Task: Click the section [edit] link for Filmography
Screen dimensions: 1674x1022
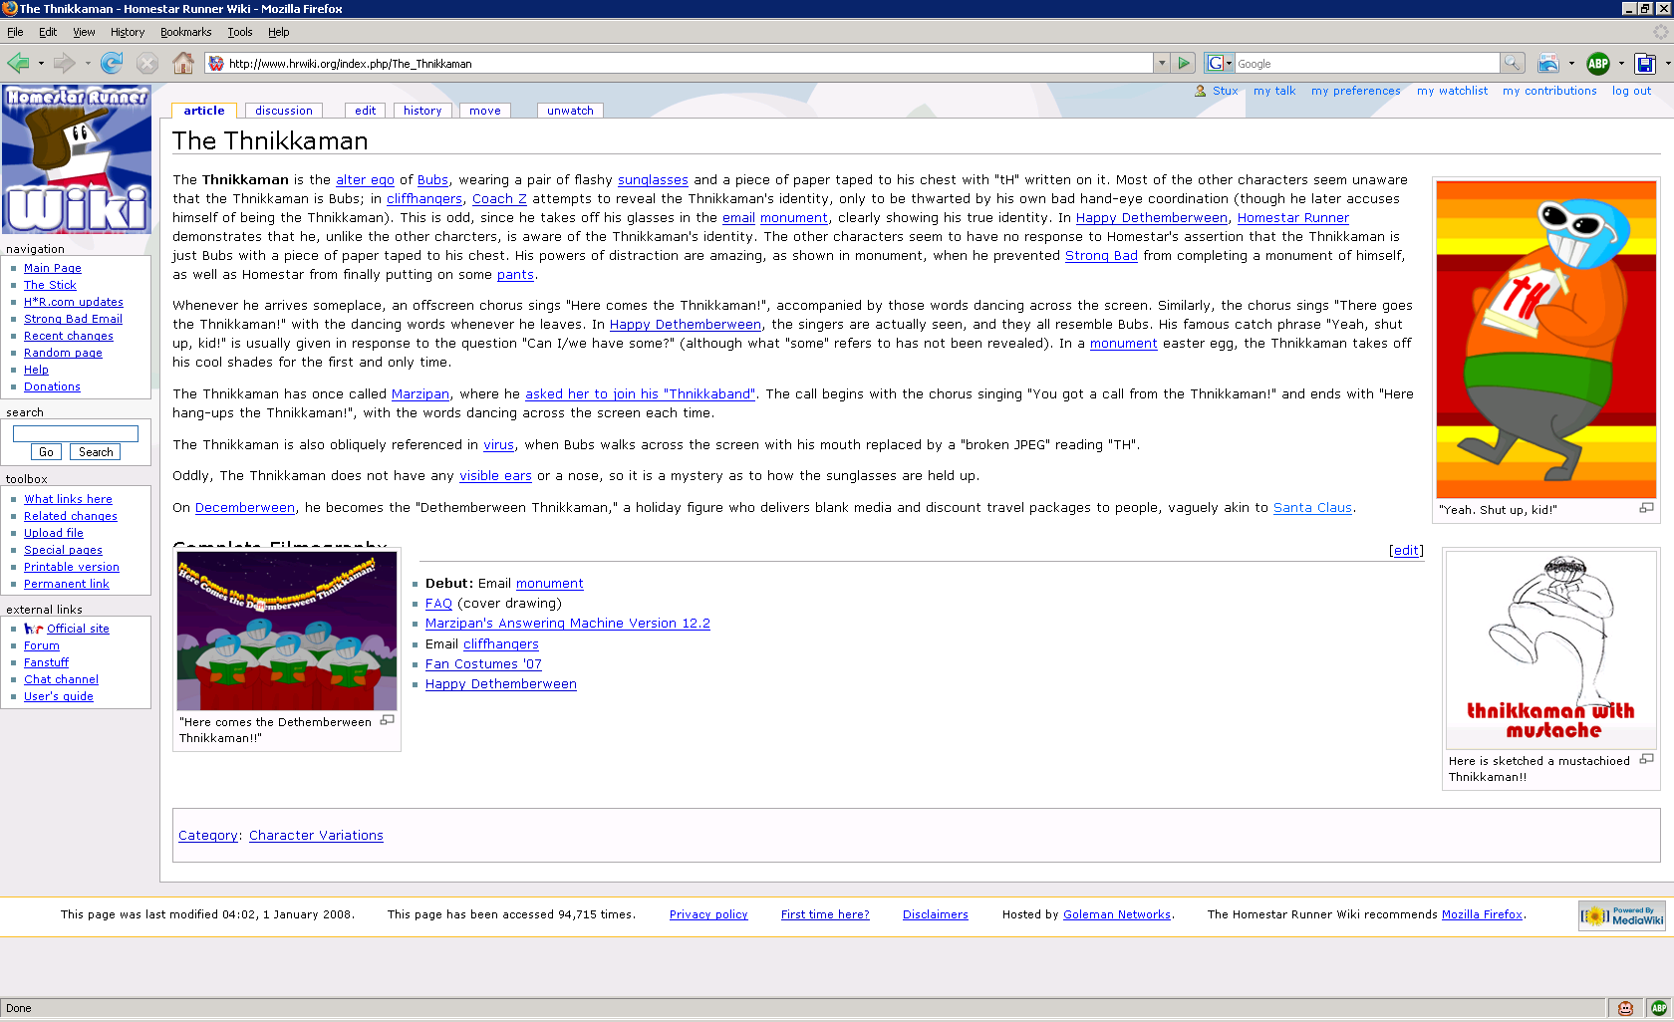Action: coord(1406,551)
